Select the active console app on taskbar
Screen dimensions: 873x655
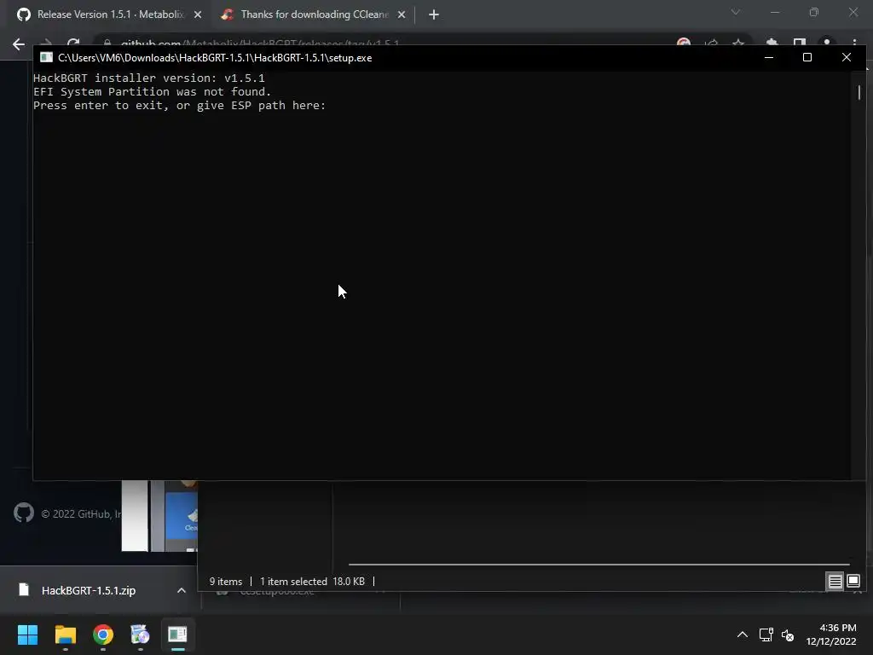(x=177, y=635)
